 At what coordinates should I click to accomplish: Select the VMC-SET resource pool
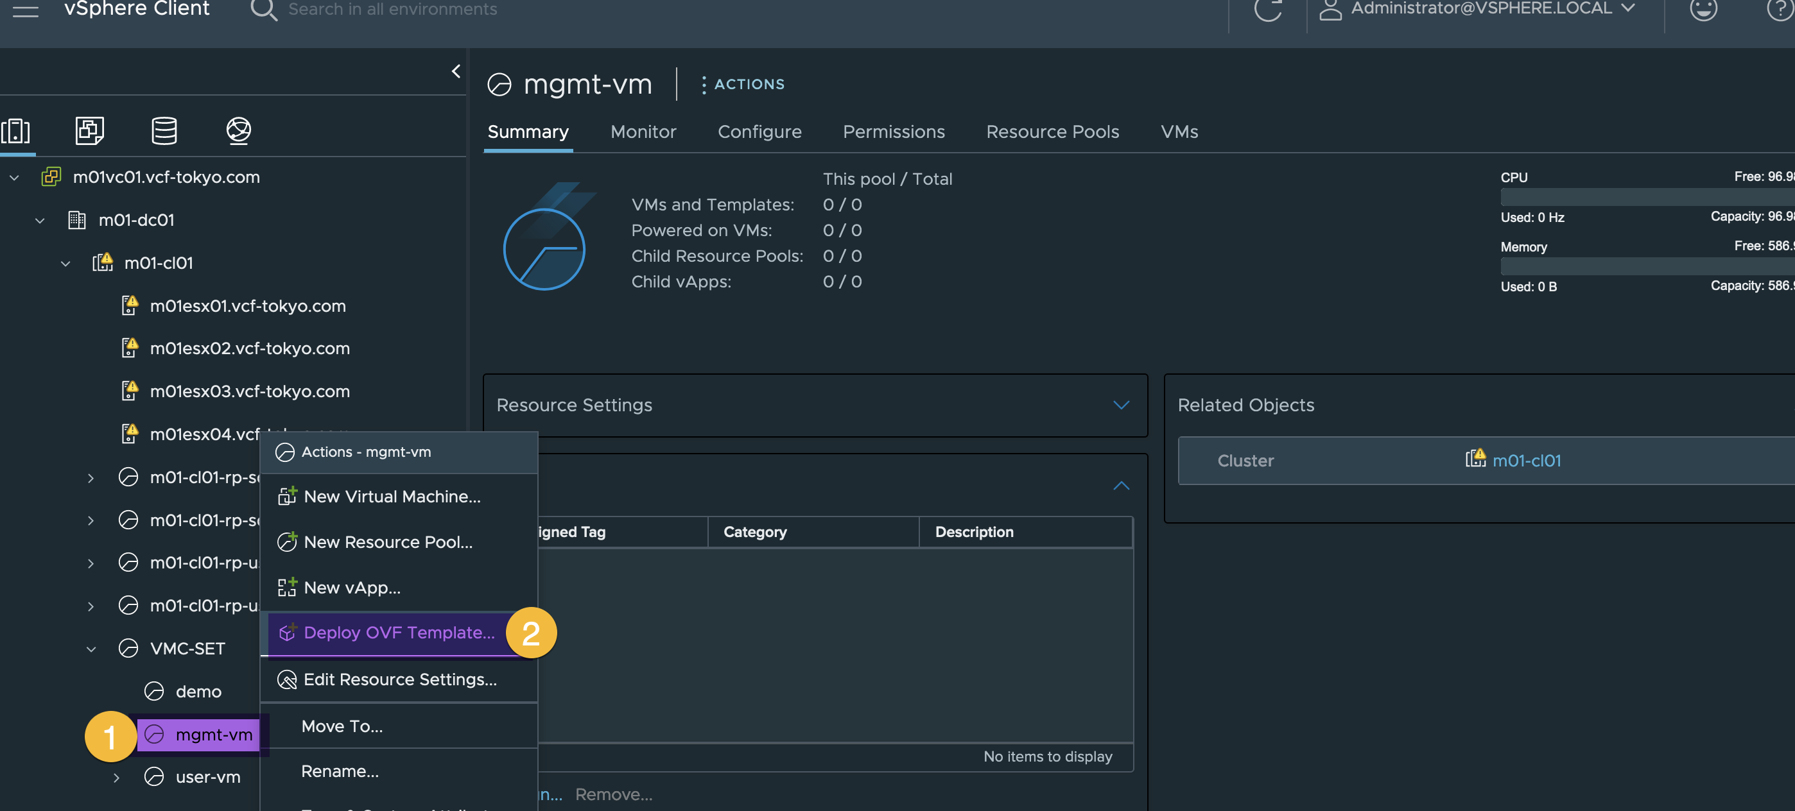(187, 648)
